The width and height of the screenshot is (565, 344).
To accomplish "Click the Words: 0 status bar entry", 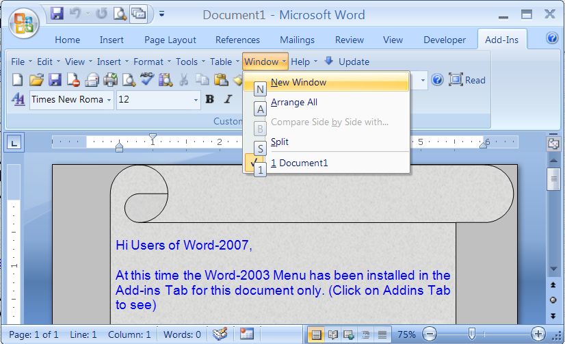I will pyautogui.click(x=182, y=334).
